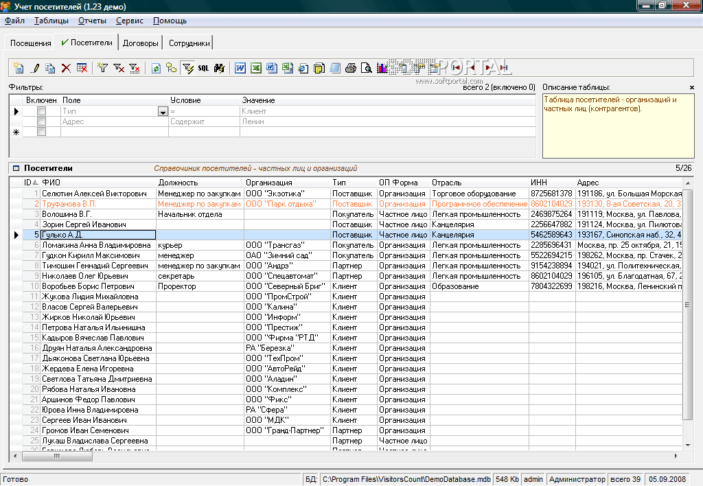
Task: Tick the checkbox in the empty filter row
Action: tap(41, 132)
